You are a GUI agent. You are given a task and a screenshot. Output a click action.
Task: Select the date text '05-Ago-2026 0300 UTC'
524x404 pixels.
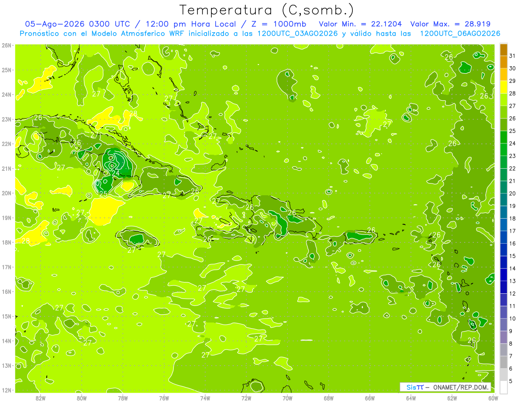pyautogui.click(x=77, y=24)
